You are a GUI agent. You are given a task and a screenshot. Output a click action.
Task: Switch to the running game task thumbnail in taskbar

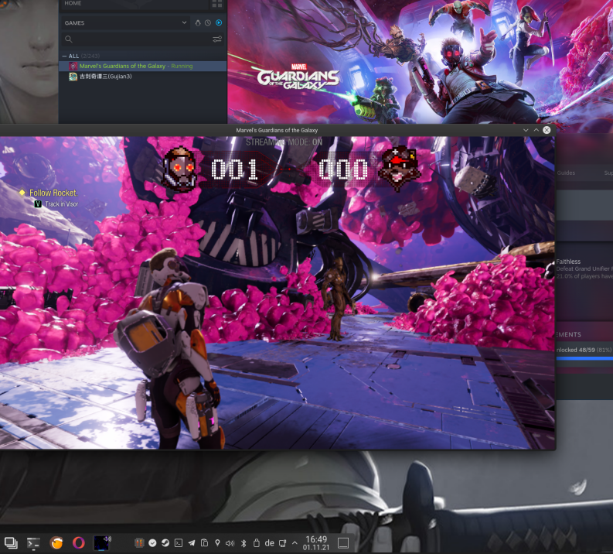102,542
